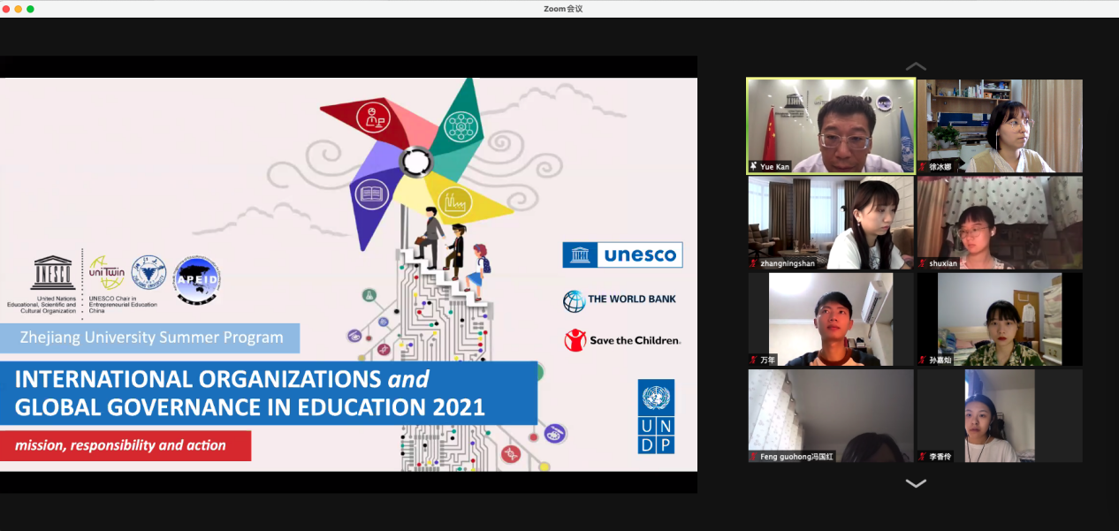Click the UNESCO blue logo on the slide
Image resolution: width=1119 pixels, height=531 pixels.
coord(622,255)
